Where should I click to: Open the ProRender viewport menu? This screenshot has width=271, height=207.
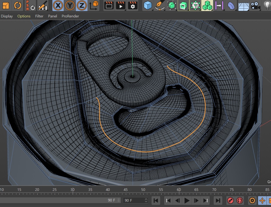point(70,16)
